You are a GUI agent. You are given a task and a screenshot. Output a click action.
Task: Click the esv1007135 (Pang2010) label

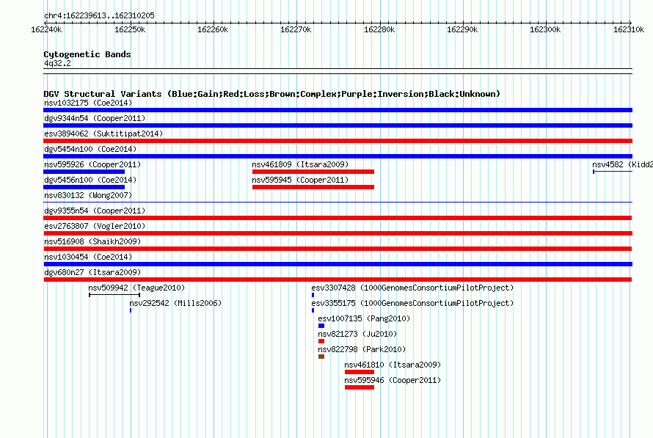[x=364, y=318]
